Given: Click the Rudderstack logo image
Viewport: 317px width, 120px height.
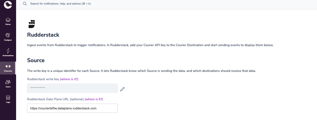Looking at the screenshot, I should 32,24.
